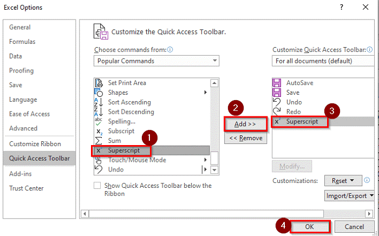Click the Sort Descending icon

99,112
